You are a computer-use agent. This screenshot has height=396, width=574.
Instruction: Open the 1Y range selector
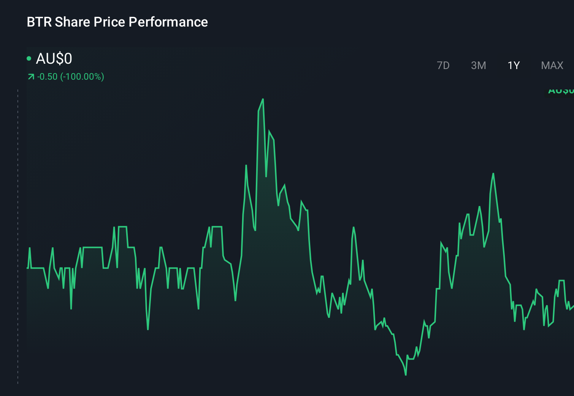pyautogui.click(x=513, y=65)
